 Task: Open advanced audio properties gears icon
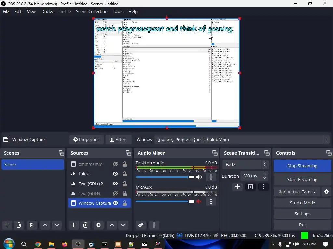point(141,225)
